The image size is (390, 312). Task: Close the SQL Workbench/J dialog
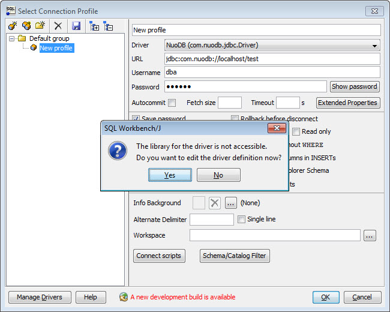pyautogui.click(x=277, y=128)
